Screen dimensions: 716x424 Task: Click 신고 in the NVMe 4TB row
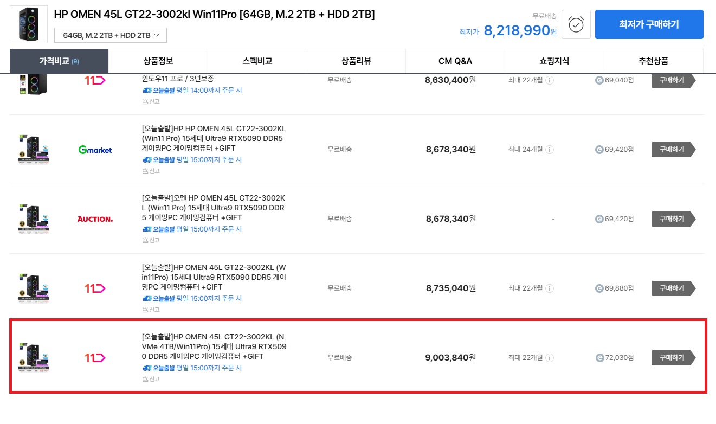click(x=151, y=379)
